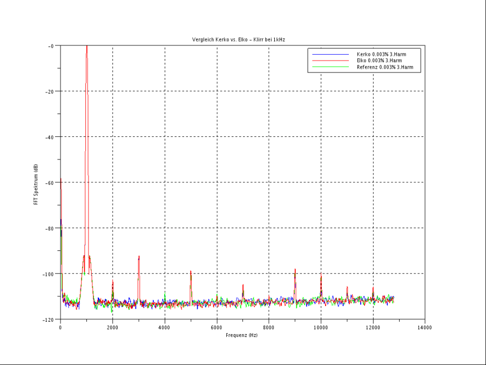Image resolution: width=486 pixels, height=365 pixels.
Task: Click the 2000 Hz tick label
Action: pyautogui.click(x=112, y=327)
